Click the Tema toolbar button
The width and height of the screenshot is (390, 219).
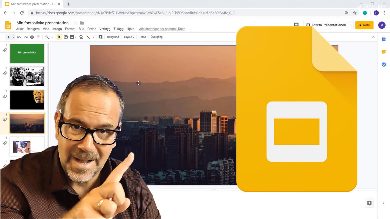click(142, 37)
